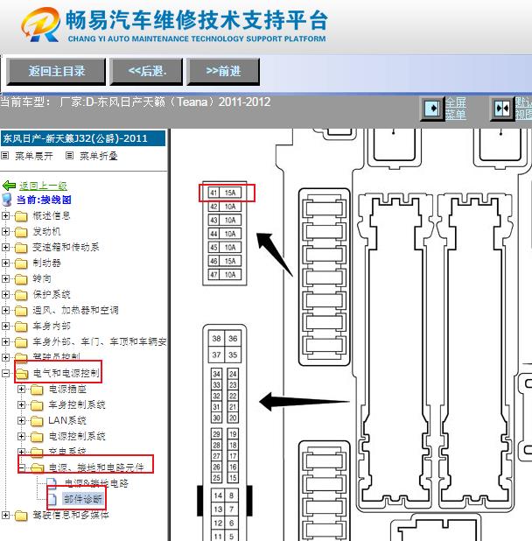The height and width of the screenshot is (541, 532).
Task: Click the 全屏菜单 link text
Action: pos(456,109)
